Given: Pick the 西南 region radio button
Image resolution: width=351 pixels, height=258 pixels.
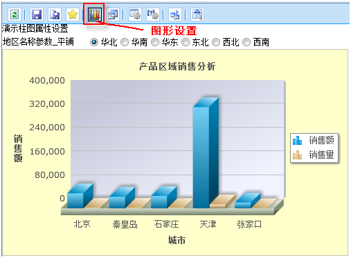Looking at the screenshot, I should pyautogui.click(x=246, y=42).
